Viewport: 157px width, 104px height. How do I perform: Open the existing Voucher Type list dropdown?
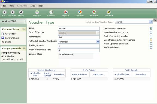(x=150, y=22)
